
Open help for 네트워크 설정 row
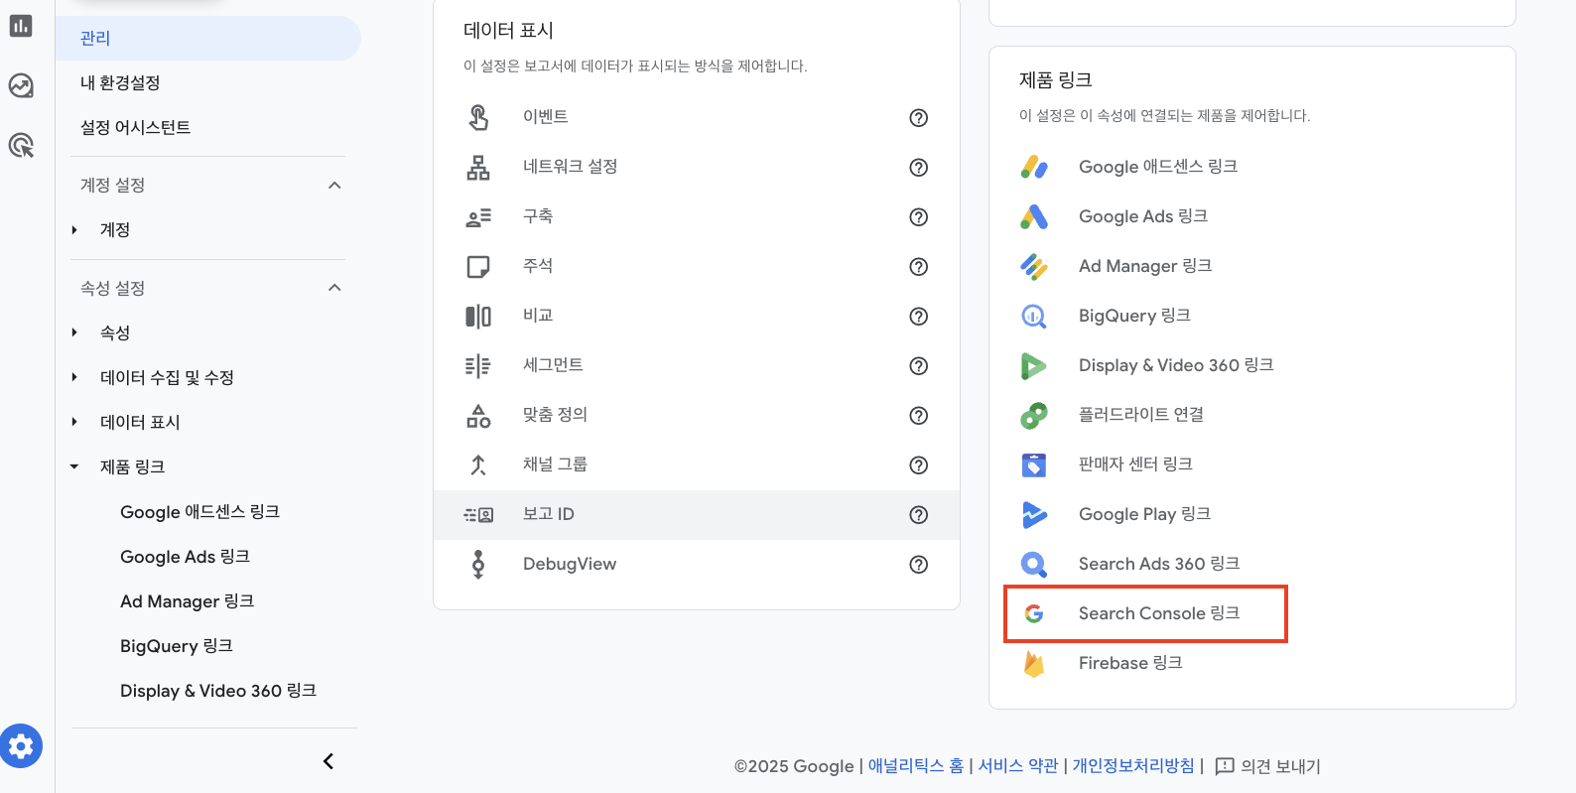pos(919,167)
